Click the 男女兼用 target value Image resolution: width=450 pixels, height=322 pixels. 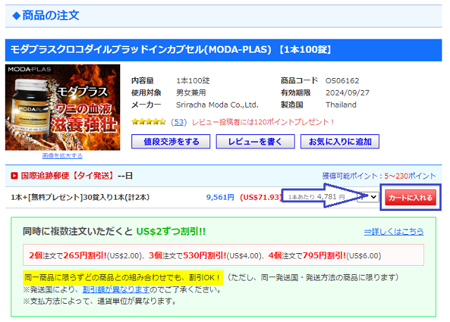pos(191,93)
